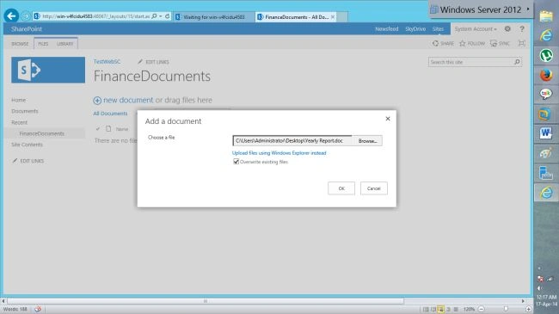Open Firefox from the taskbar
The width and height of the screenshot is (559, 314).
click(x=546, y=76)
